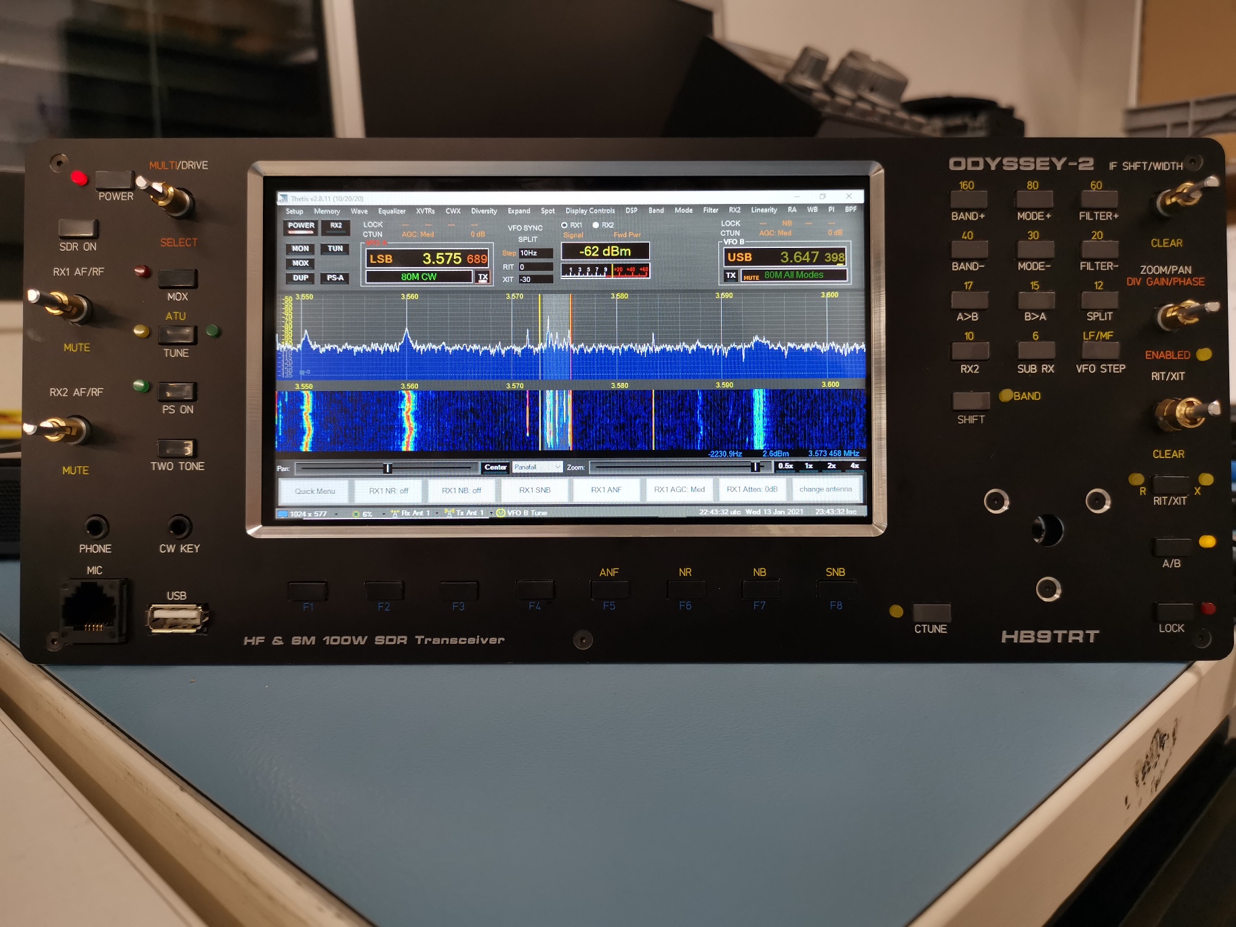Set zoom to 4x
This screenshot has height=927, width=1236.
pos(854,466)
